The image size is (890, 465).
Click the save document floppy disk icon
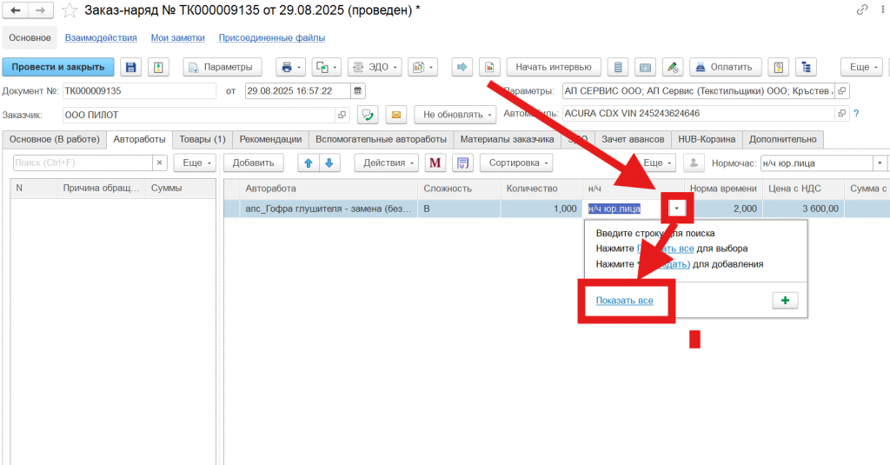click(x=131, y=67)
